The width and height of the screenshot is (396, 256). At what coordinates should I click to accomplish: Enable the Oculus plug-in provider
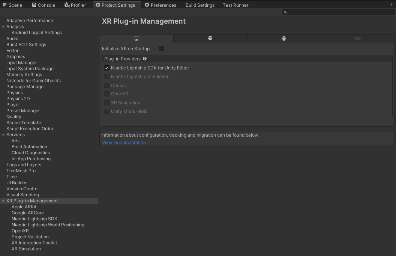(x=107, y=86)
